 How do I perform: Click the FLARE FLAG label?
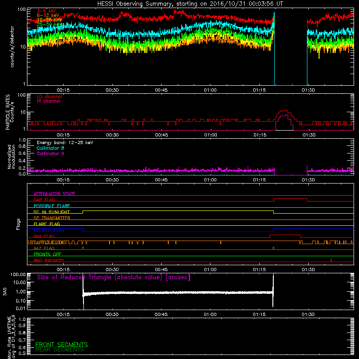pyautogui.click(x=47, y=224)
